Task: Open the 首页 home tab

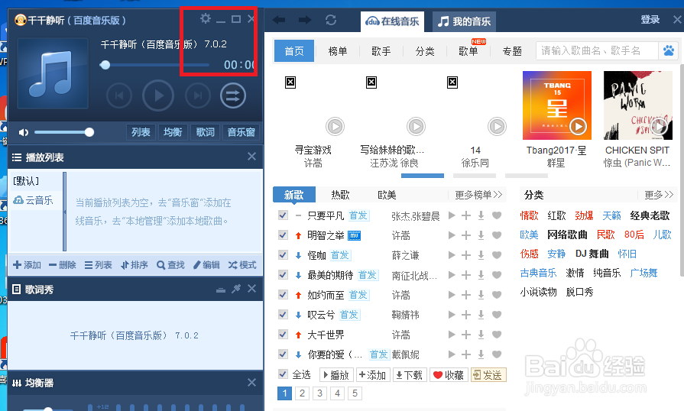Action: (294, 51)
